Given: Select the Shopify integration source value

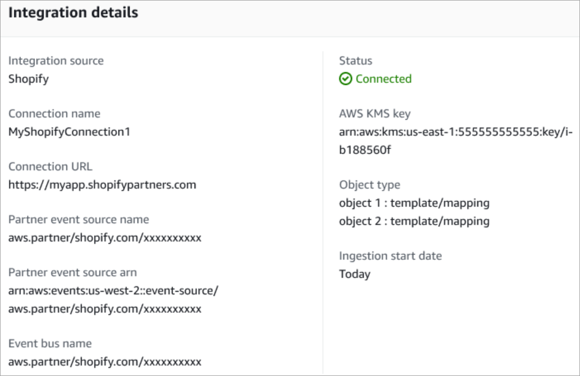Looking at the screenshot, I should pyautogui.click(x=29, y=79).
